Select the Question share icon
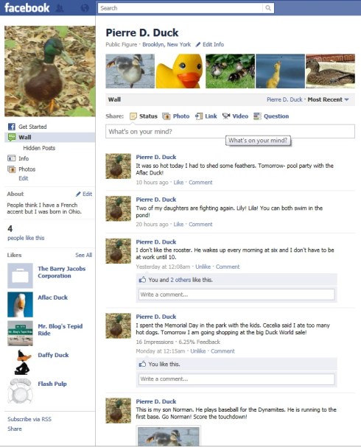This screenshot has height=447, width=361. point(258,116)
